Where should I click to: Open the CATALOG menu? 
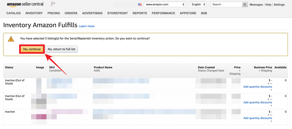pos(14,13)
